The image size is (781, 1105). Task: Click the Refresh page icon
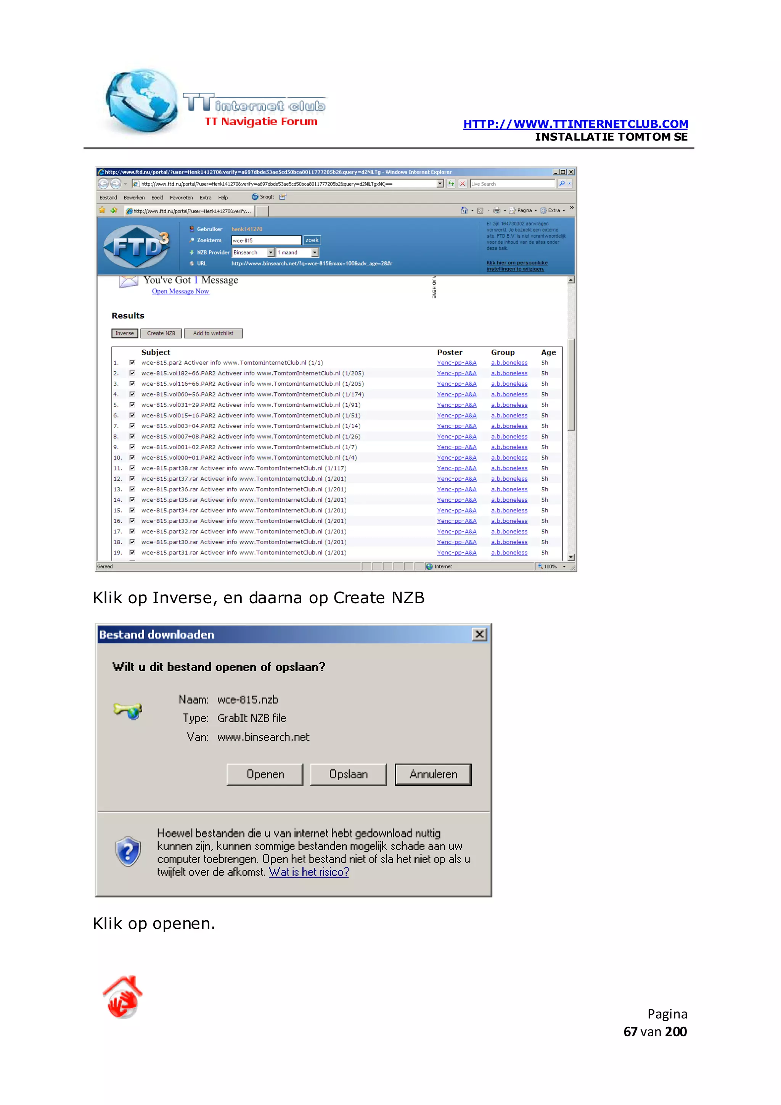(451, 184)
